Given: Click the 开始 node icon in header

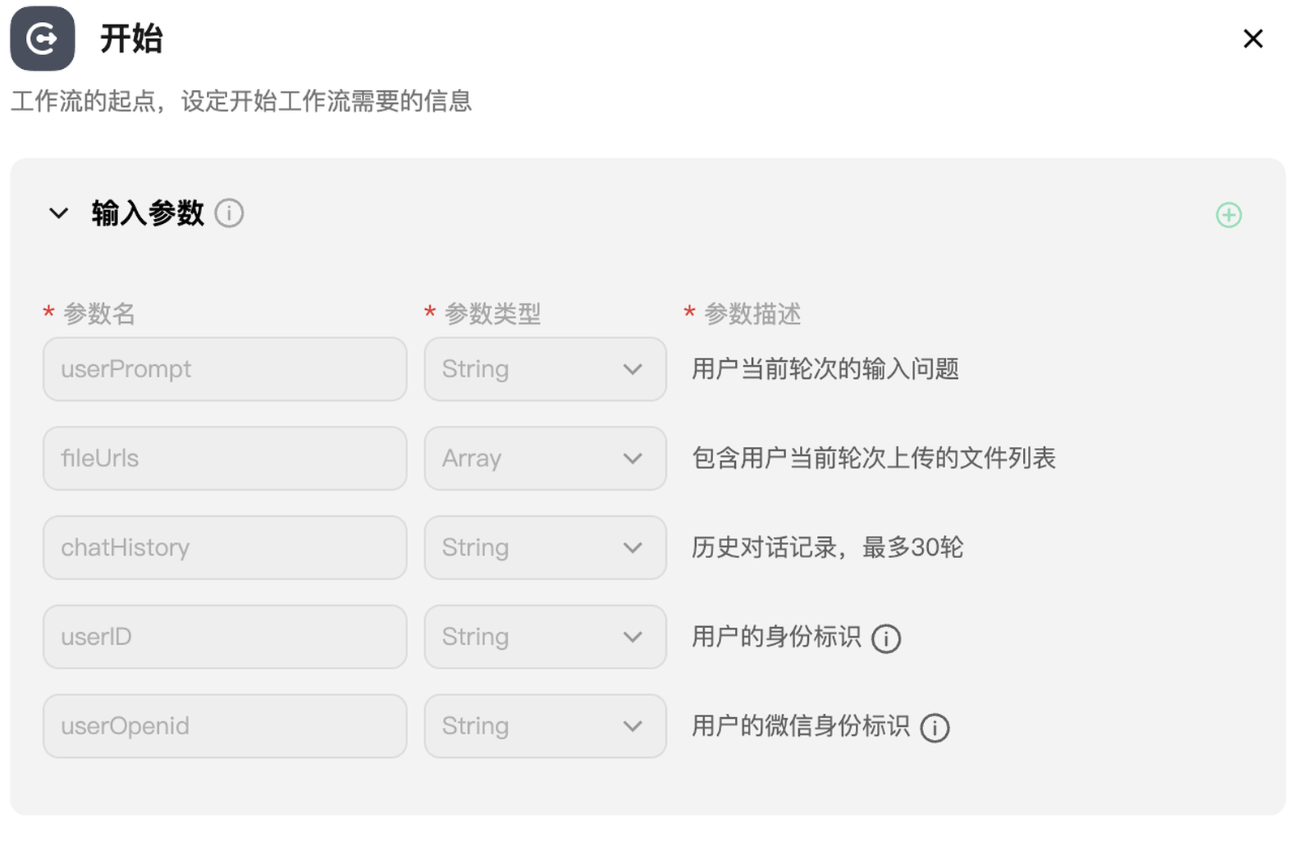Looking at the screenshot, I should (42, 38).
